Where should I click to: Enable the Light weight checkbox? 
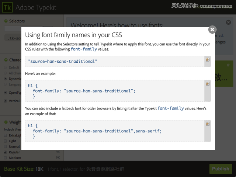coord(6,141)
